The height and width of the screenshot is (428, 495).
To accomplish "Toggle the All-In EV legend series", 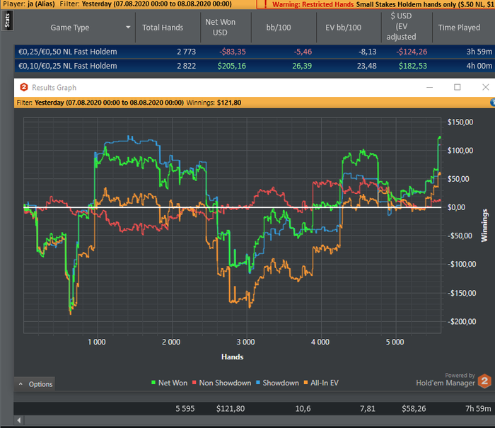I will pos(321,383).
